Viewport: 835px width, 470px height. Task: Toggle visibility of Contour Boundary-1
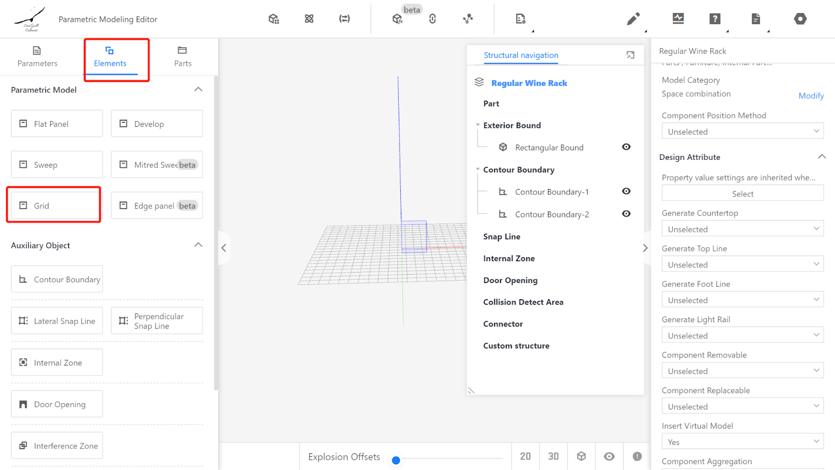(626, 192)
